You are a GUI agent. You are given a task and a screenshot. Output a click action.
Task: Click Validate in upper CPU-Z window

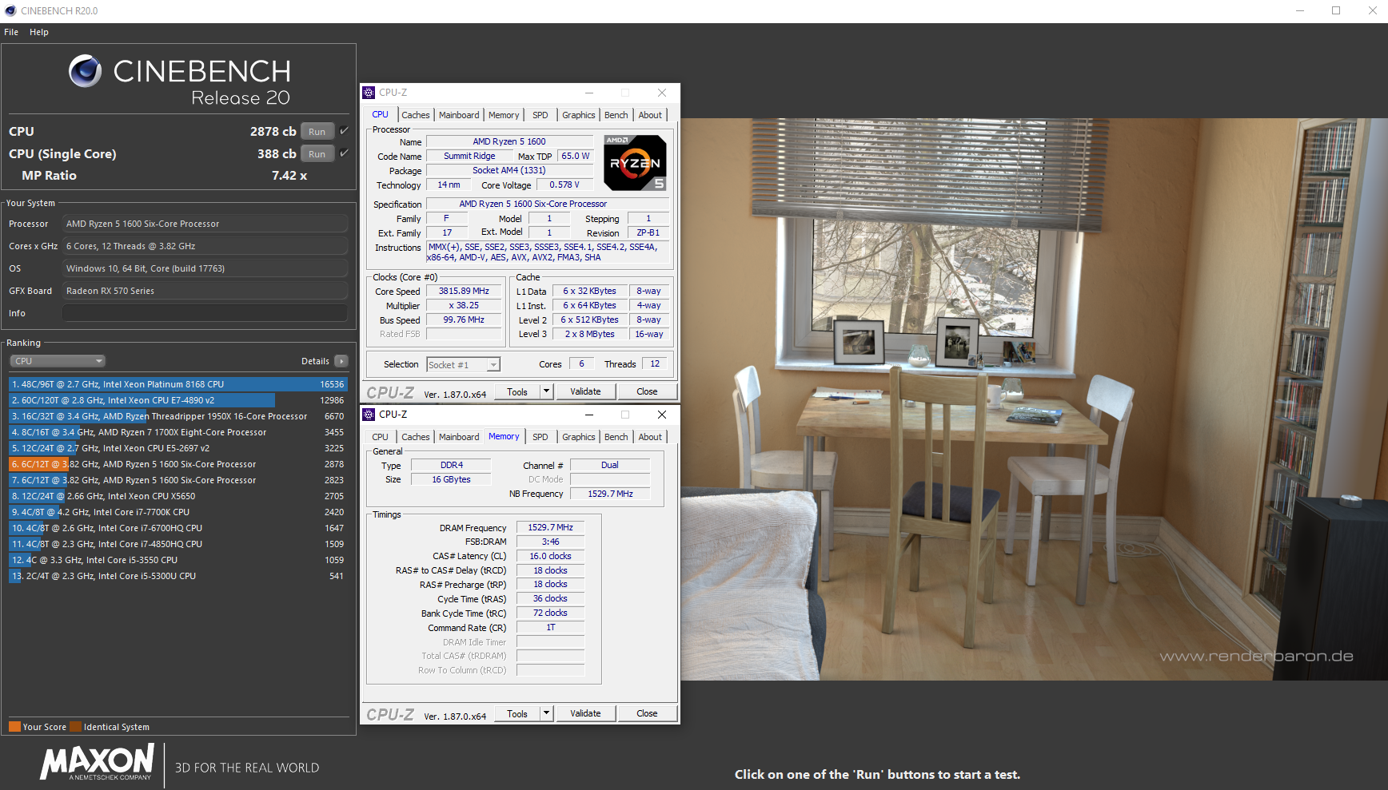tap(585, 391)
